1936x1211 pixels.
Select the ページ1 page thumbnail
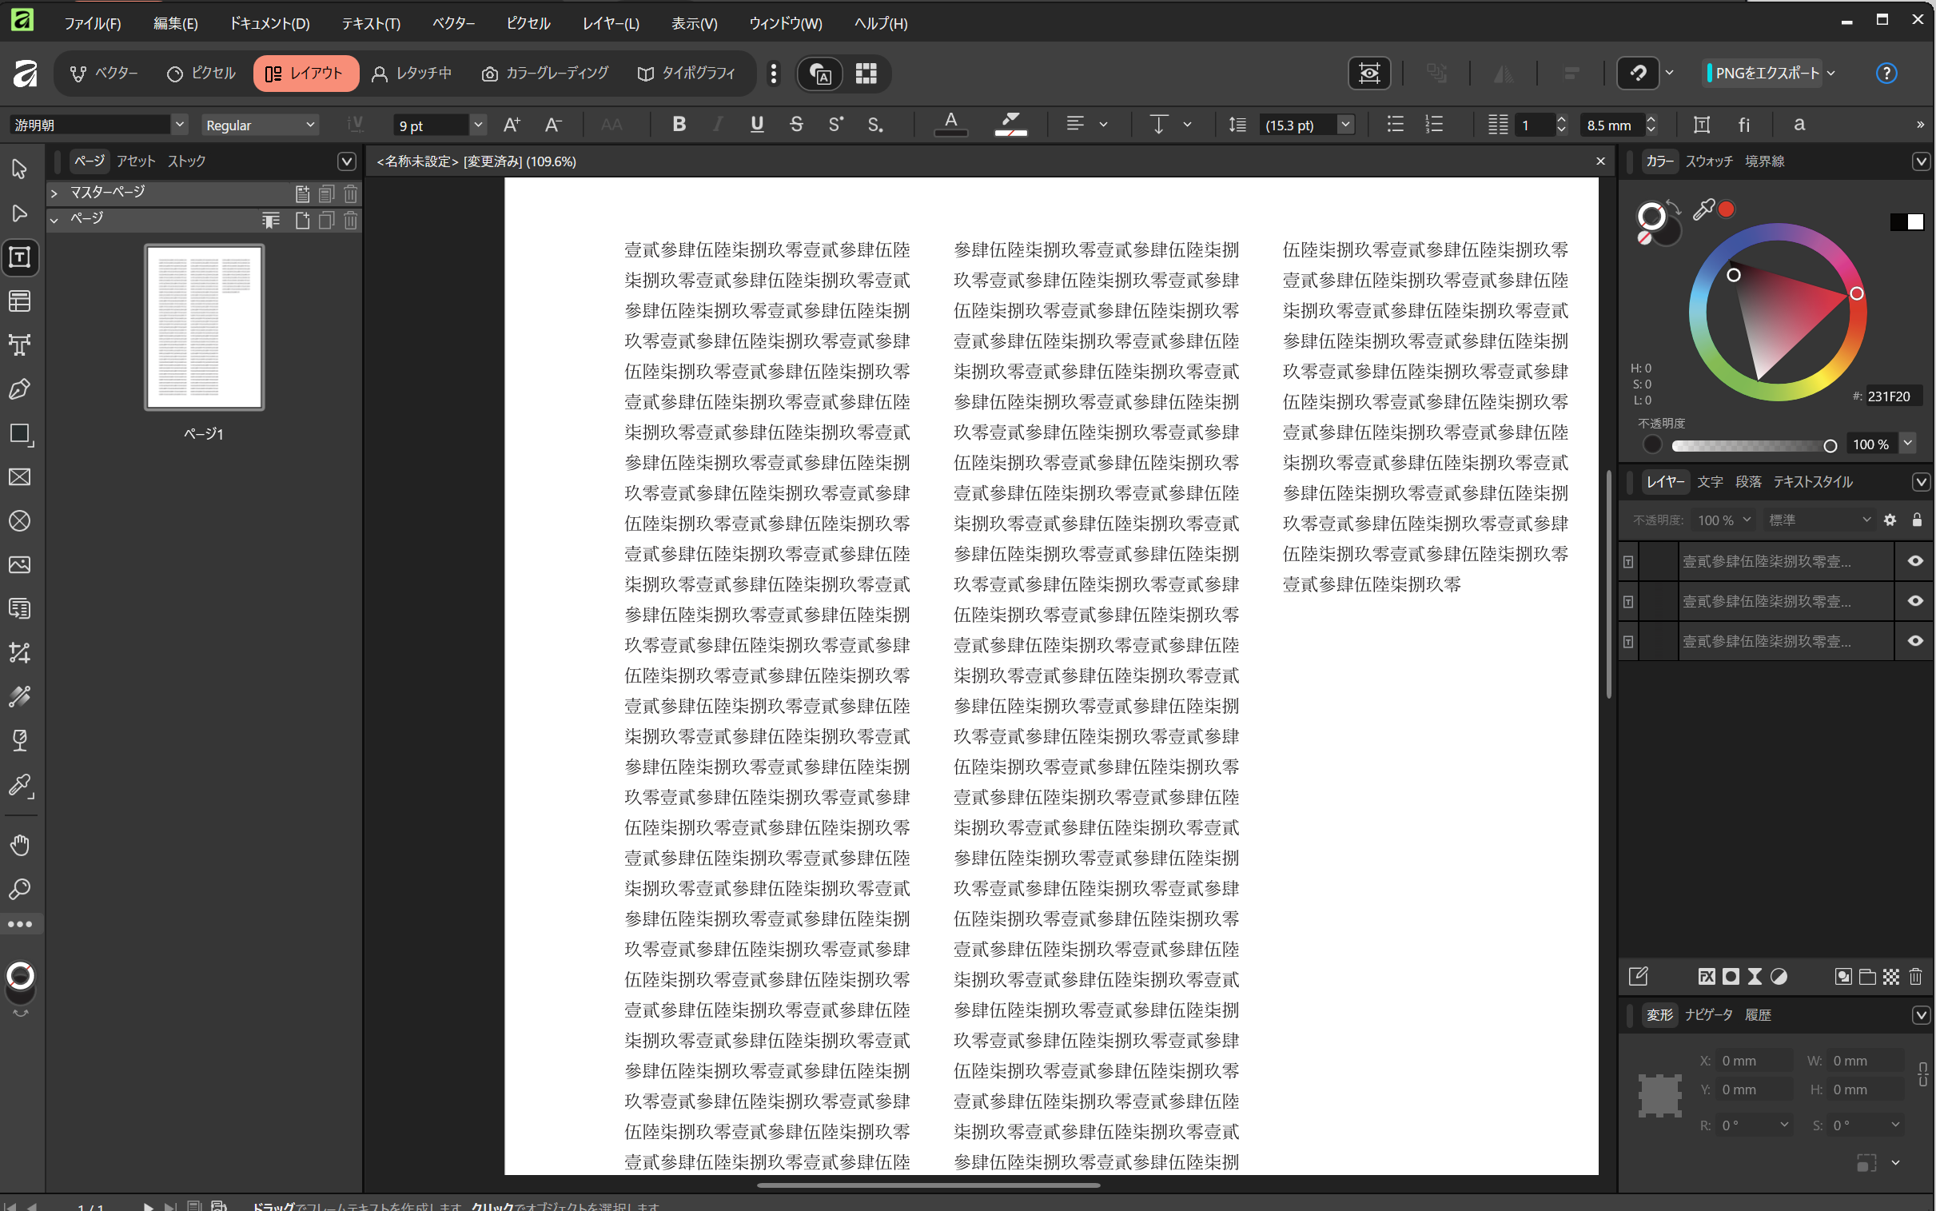204,327
